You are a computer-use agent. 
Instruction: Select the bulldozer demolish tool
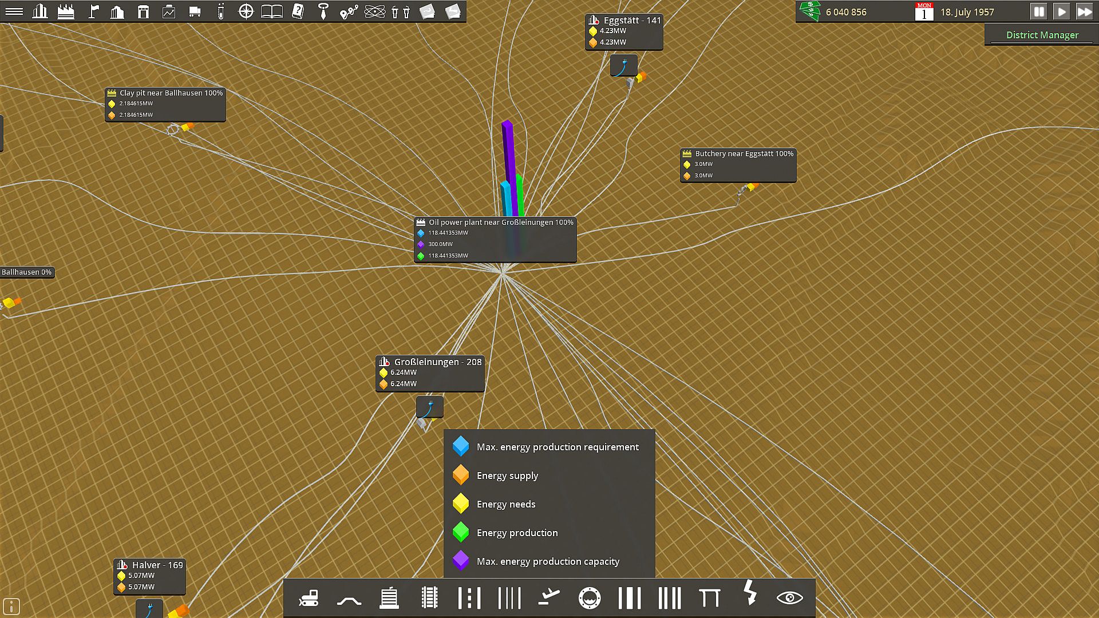click(309, 599)
